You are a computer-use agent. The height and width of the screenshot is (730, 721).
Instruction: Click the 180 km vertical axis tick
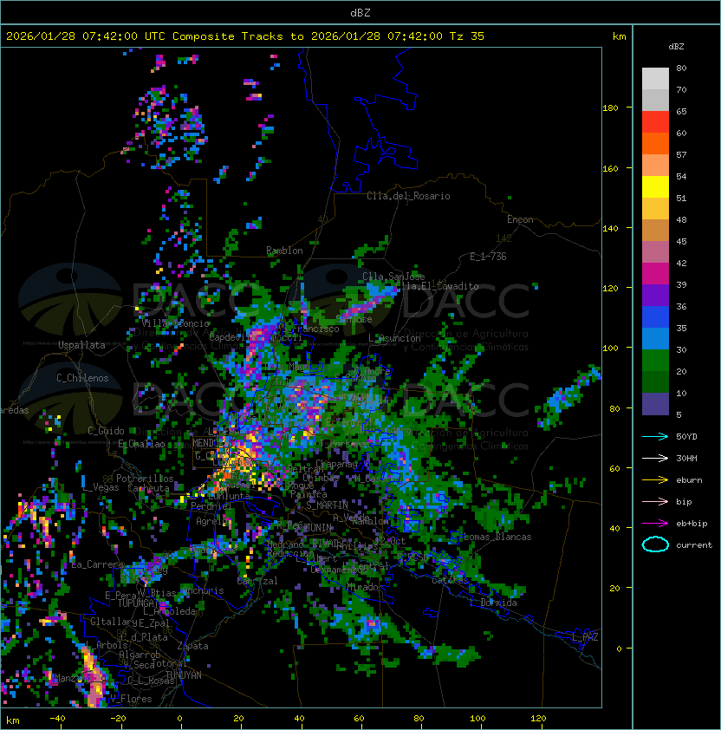[x=610, y=108]
